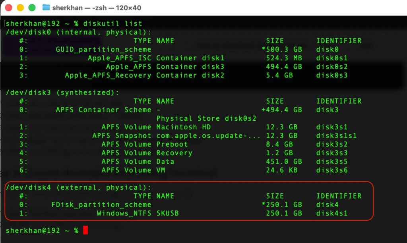Click the '/dev/disk0 (internal, physical)' header
407x243 pixels.
coord(78,32)
